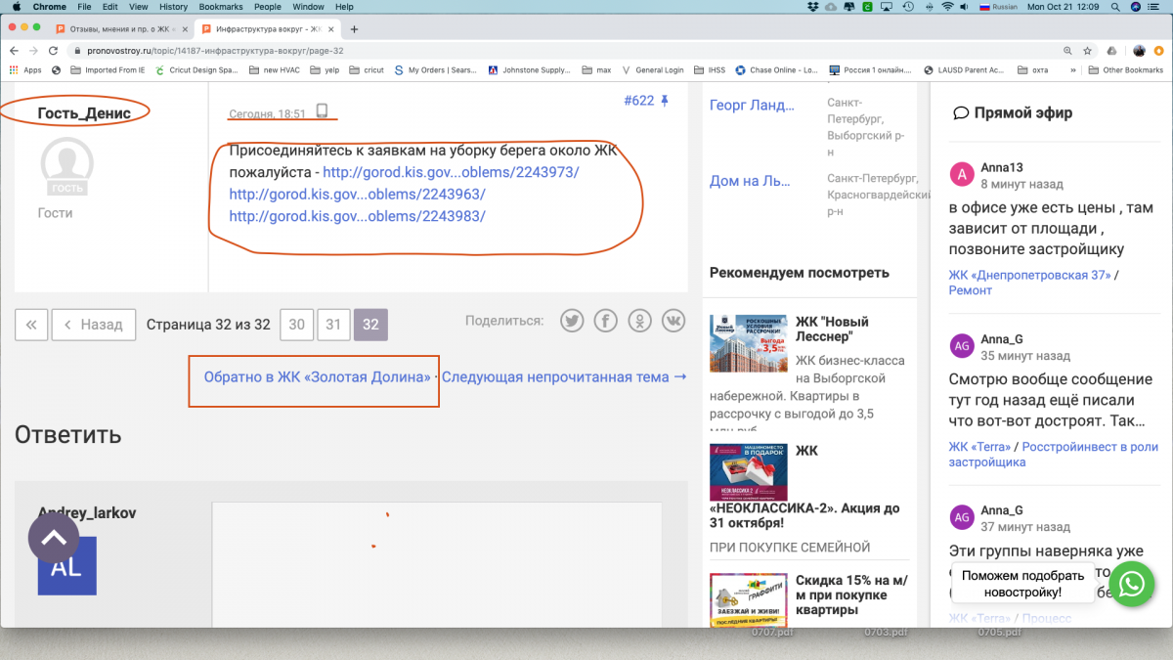
Task: Open the max bookmarks folder
Action: pyautogui.click(x=596, y=70)
